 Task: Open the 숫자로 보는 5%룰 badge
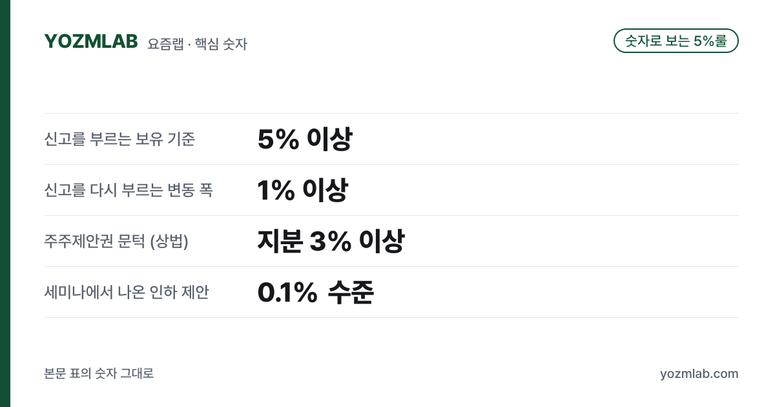(x=676, y=41)
